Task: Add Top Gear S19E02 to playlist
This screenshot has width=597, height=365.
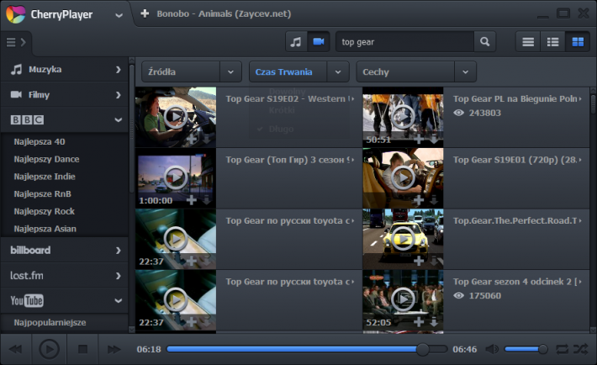Action: (x=192, y=139)
